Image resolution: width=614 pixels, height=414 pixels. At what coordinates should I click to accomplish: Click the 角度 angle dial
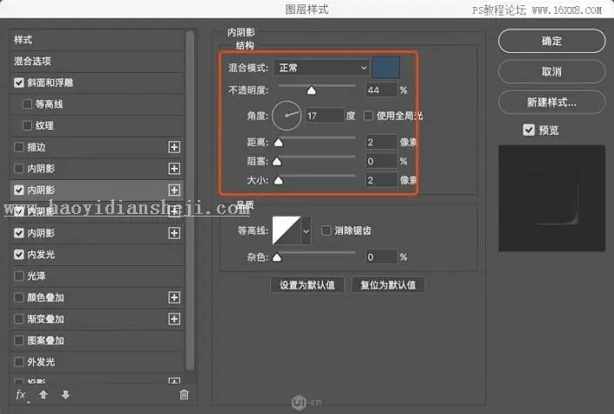point(287,116)
